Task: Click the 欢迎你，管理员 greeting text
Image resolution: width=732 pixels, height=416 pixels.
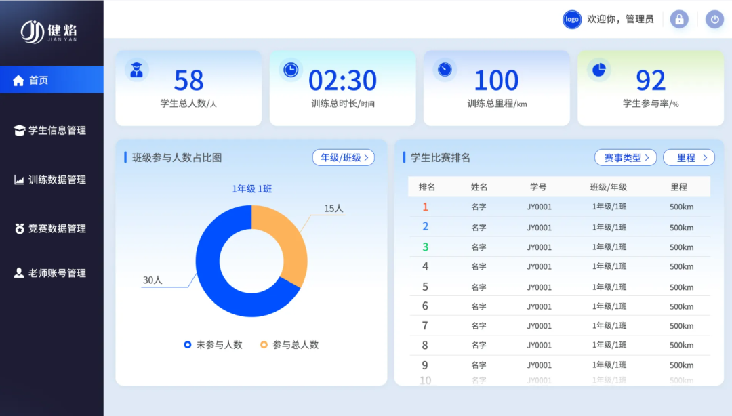Action: pos(620,19)
